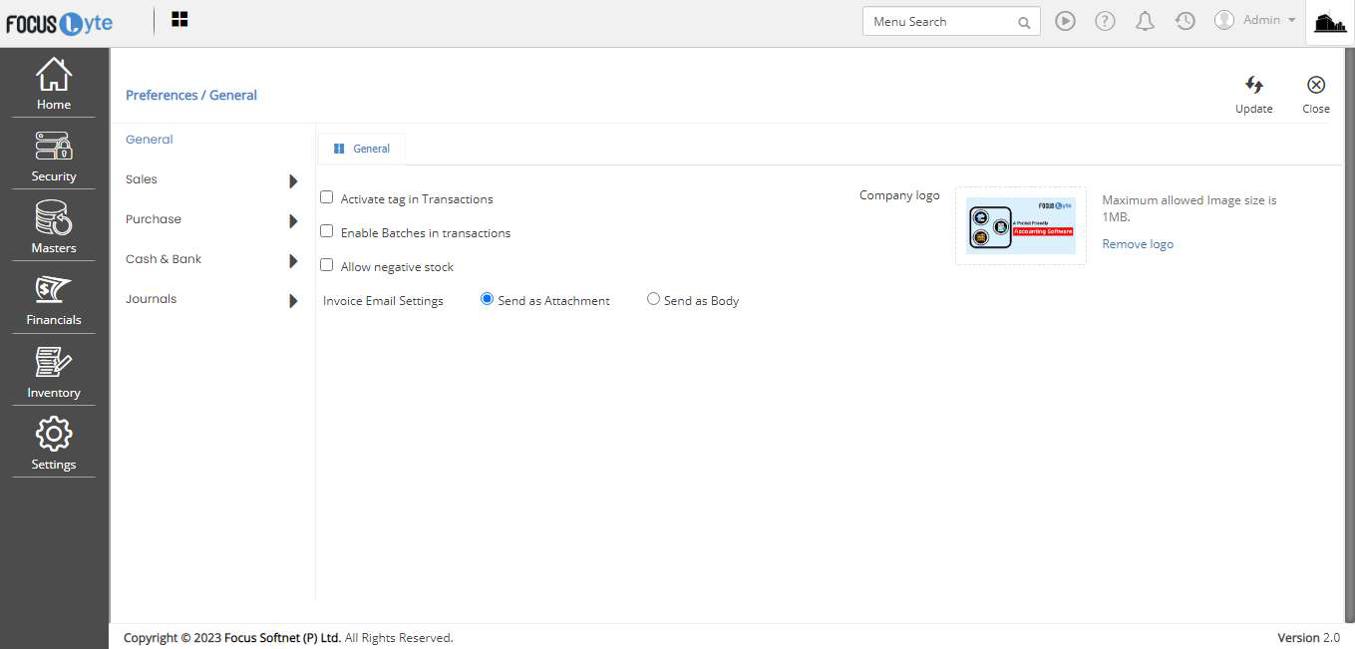Open the Inventory module
Image resolution: width=1355 pixels, height=649 pixels.
click(x=54, y=373)
